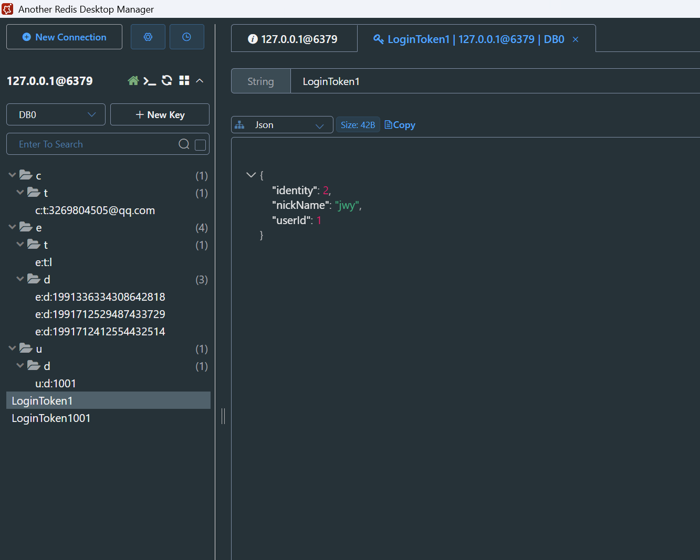Collapse the e folder
The image size is (700, 560).
click(x=13, y=227)
